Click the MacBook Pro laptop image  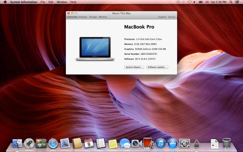(95, 49)
